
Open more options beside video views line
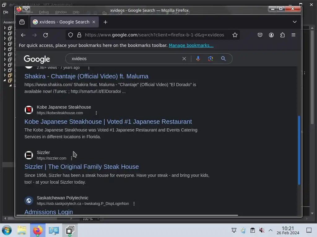point(89,68)
